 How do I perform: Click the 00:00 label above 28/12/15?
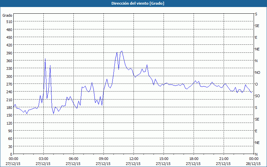point(254,159)
